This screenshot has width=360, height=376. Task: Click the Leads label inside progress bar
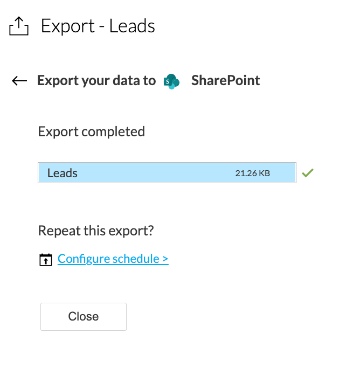(x=63, y=173)
